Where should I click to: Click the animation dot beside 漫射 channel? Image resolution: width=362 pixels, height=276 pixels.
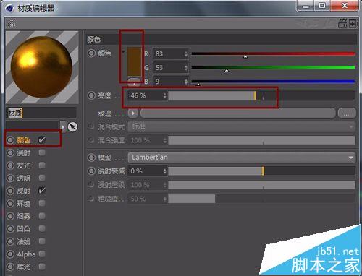(10, 152)
